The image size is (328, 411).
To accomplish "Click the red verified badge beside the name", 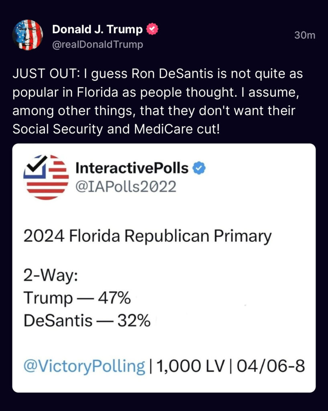I will [152, 29].
